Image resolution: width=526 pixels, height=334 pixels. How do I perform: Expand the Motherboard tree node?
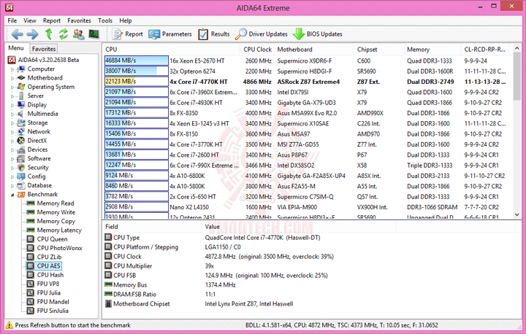[12, 78]
